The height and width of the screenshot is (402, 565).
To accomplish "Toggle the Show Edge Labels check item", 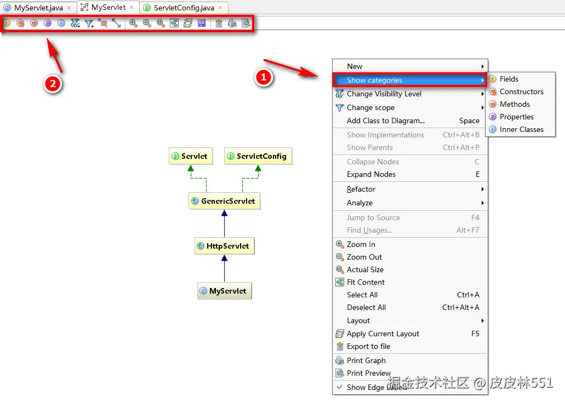I will [410, 387].
